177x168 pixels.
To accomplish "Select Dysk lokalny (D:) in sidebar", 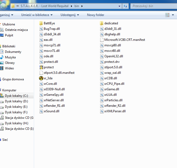I will pos(16,101).
